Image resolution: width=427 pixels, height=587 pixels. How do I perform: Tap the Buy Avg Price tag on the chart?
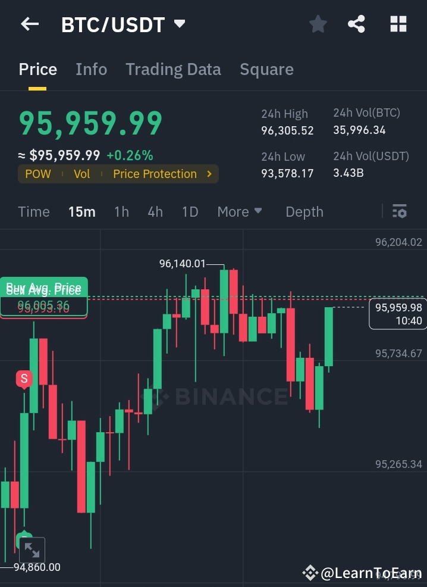[43, 289]
